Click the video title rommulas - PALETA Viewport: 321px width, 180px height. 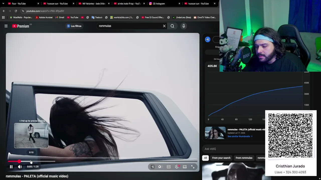point(37,176)
